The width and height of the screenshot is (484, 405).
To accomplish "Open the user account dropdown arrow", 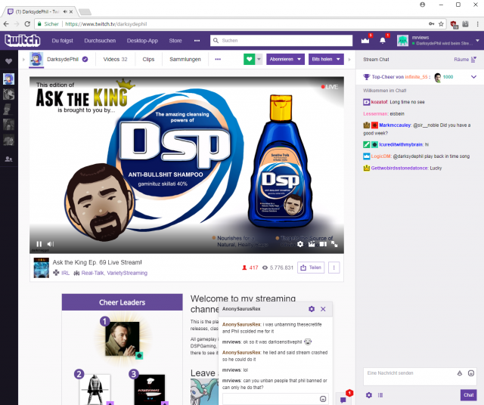I will click(477, 40).
